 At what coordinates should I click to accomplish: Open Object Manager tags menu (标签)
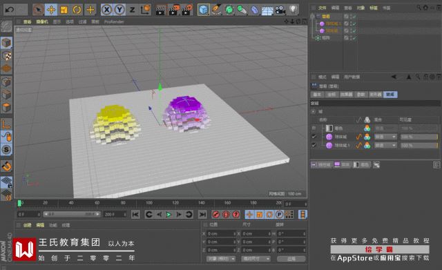[374, 8]
